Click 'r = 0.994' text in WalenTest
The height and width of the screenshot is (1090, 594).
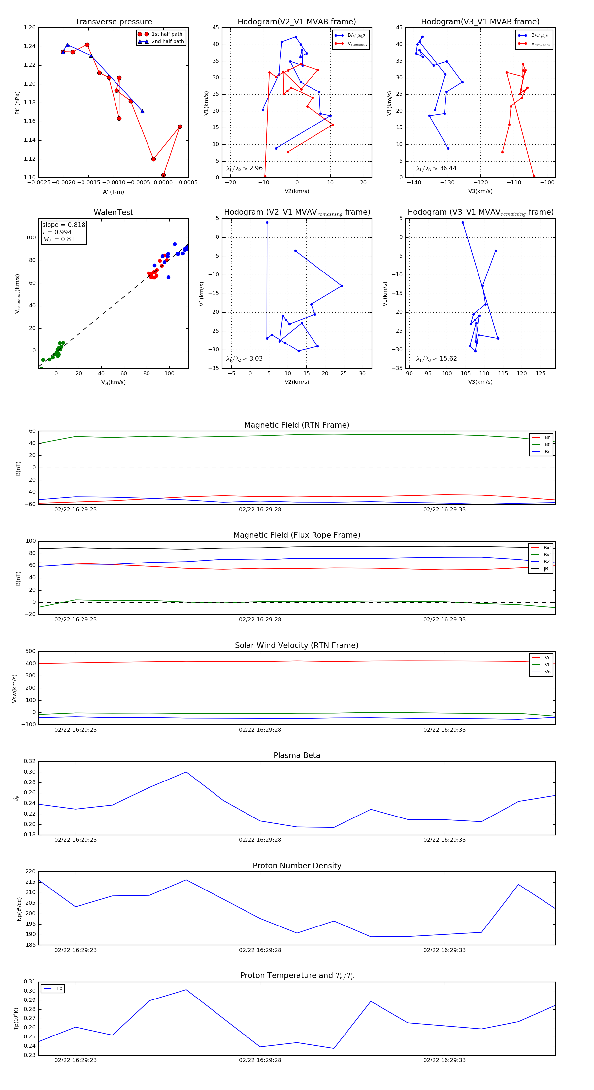tap(57, 232)
